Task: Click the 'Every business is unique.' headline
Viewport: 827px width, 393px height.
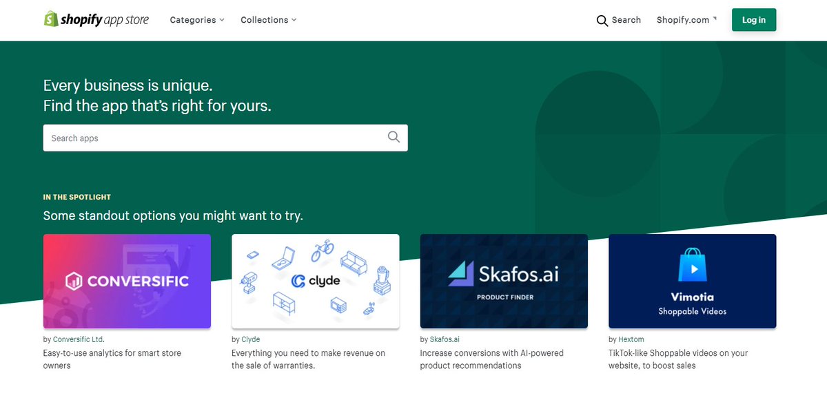Action: click(x=127, y=86)
